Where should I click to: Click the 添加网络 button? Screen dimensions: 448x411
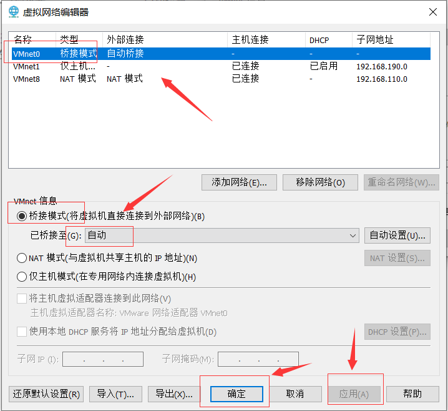click(239, 182)
